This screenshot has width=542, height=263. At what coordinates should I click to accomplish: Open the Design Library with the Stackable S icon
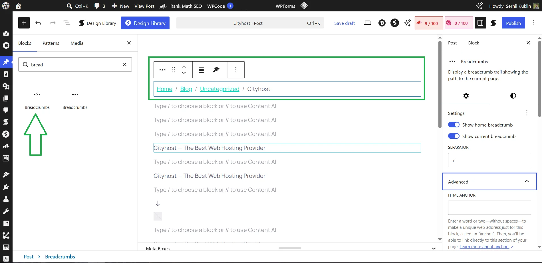[x=97, y=23]
